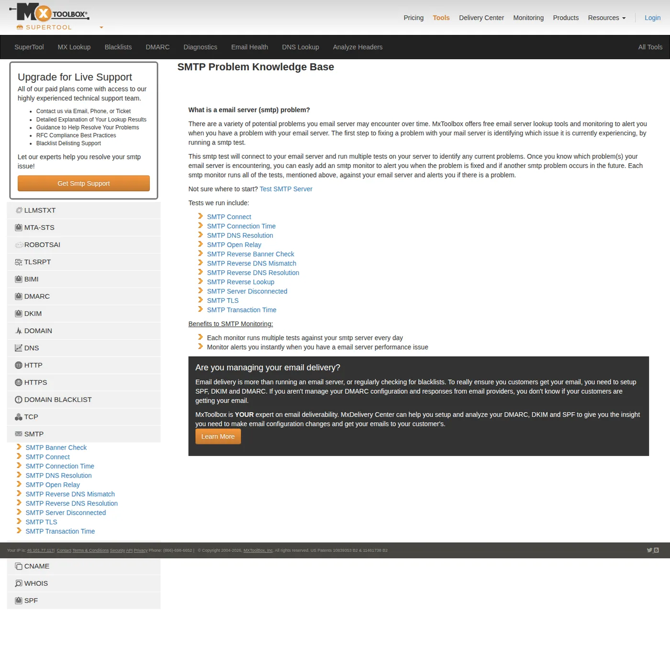670x656 pixels.
Task: Open the SuperTool dropdown arrow
Action: pos(101,28)
